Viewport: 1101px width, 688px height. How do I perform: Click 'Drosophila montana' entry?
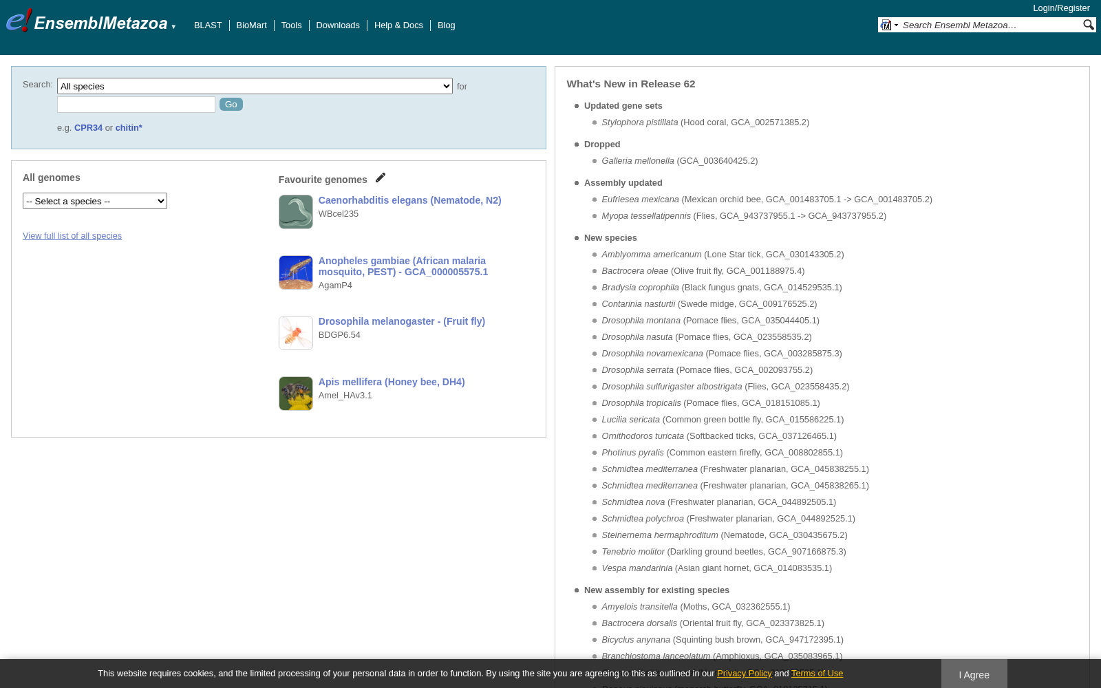(710, 321)
